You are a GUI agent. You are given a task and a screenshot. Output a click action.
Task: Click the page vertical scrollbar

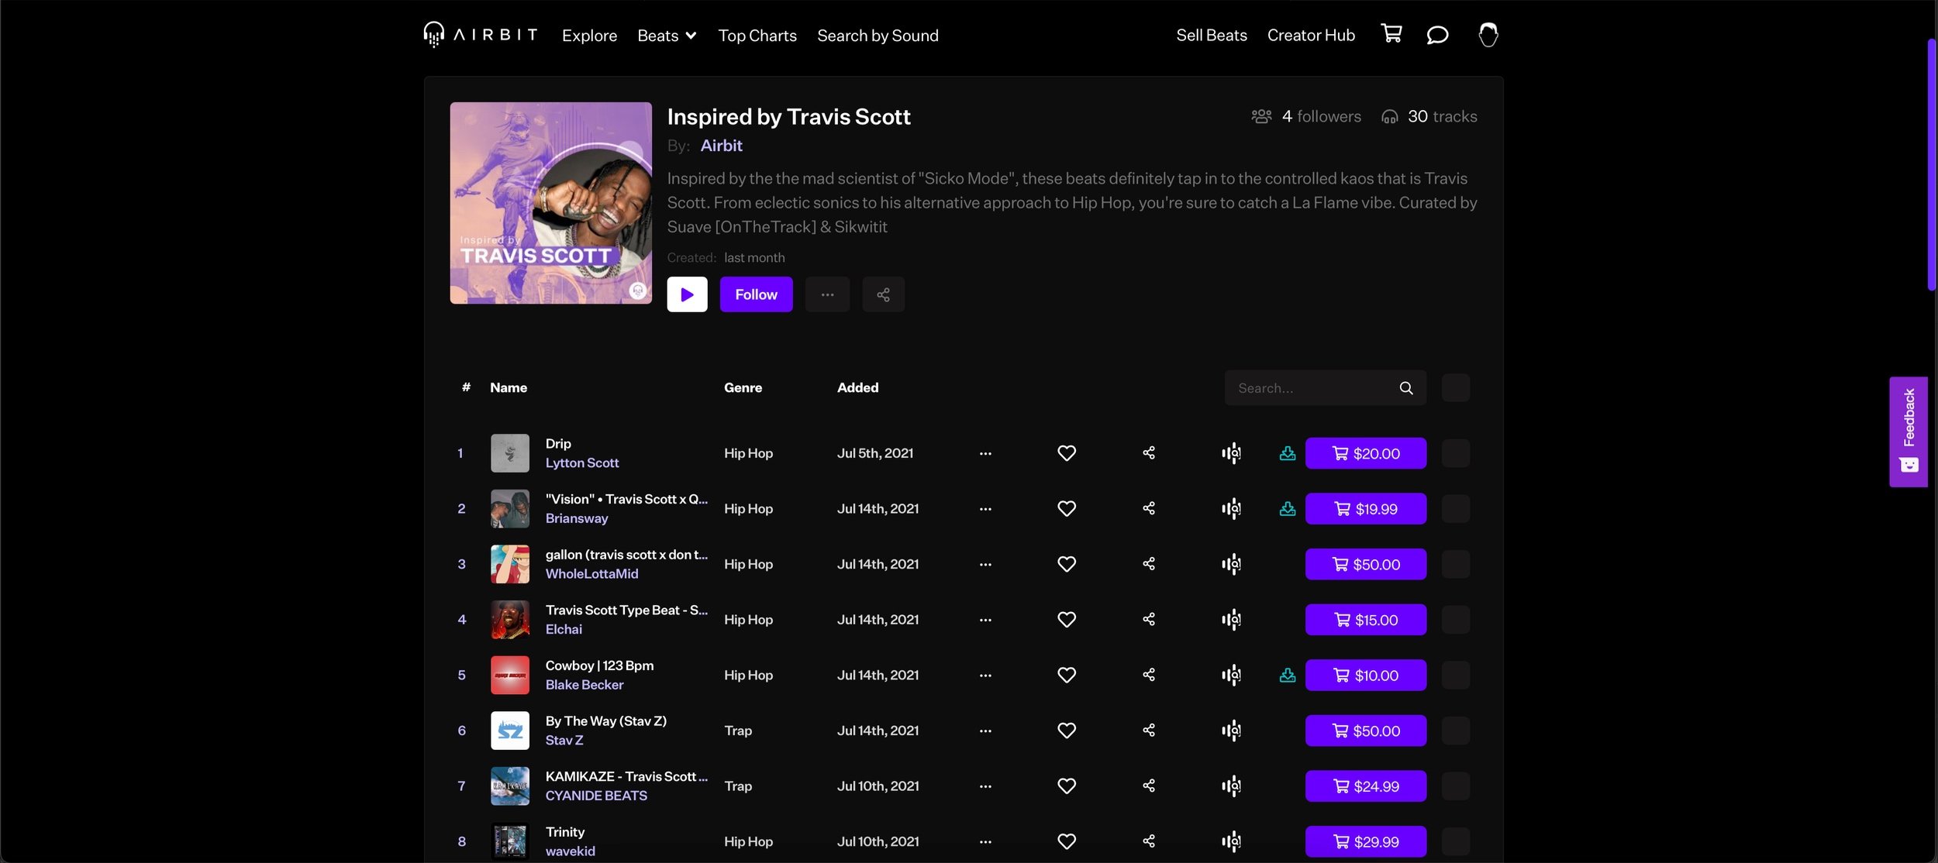[x=1931, y=164]
